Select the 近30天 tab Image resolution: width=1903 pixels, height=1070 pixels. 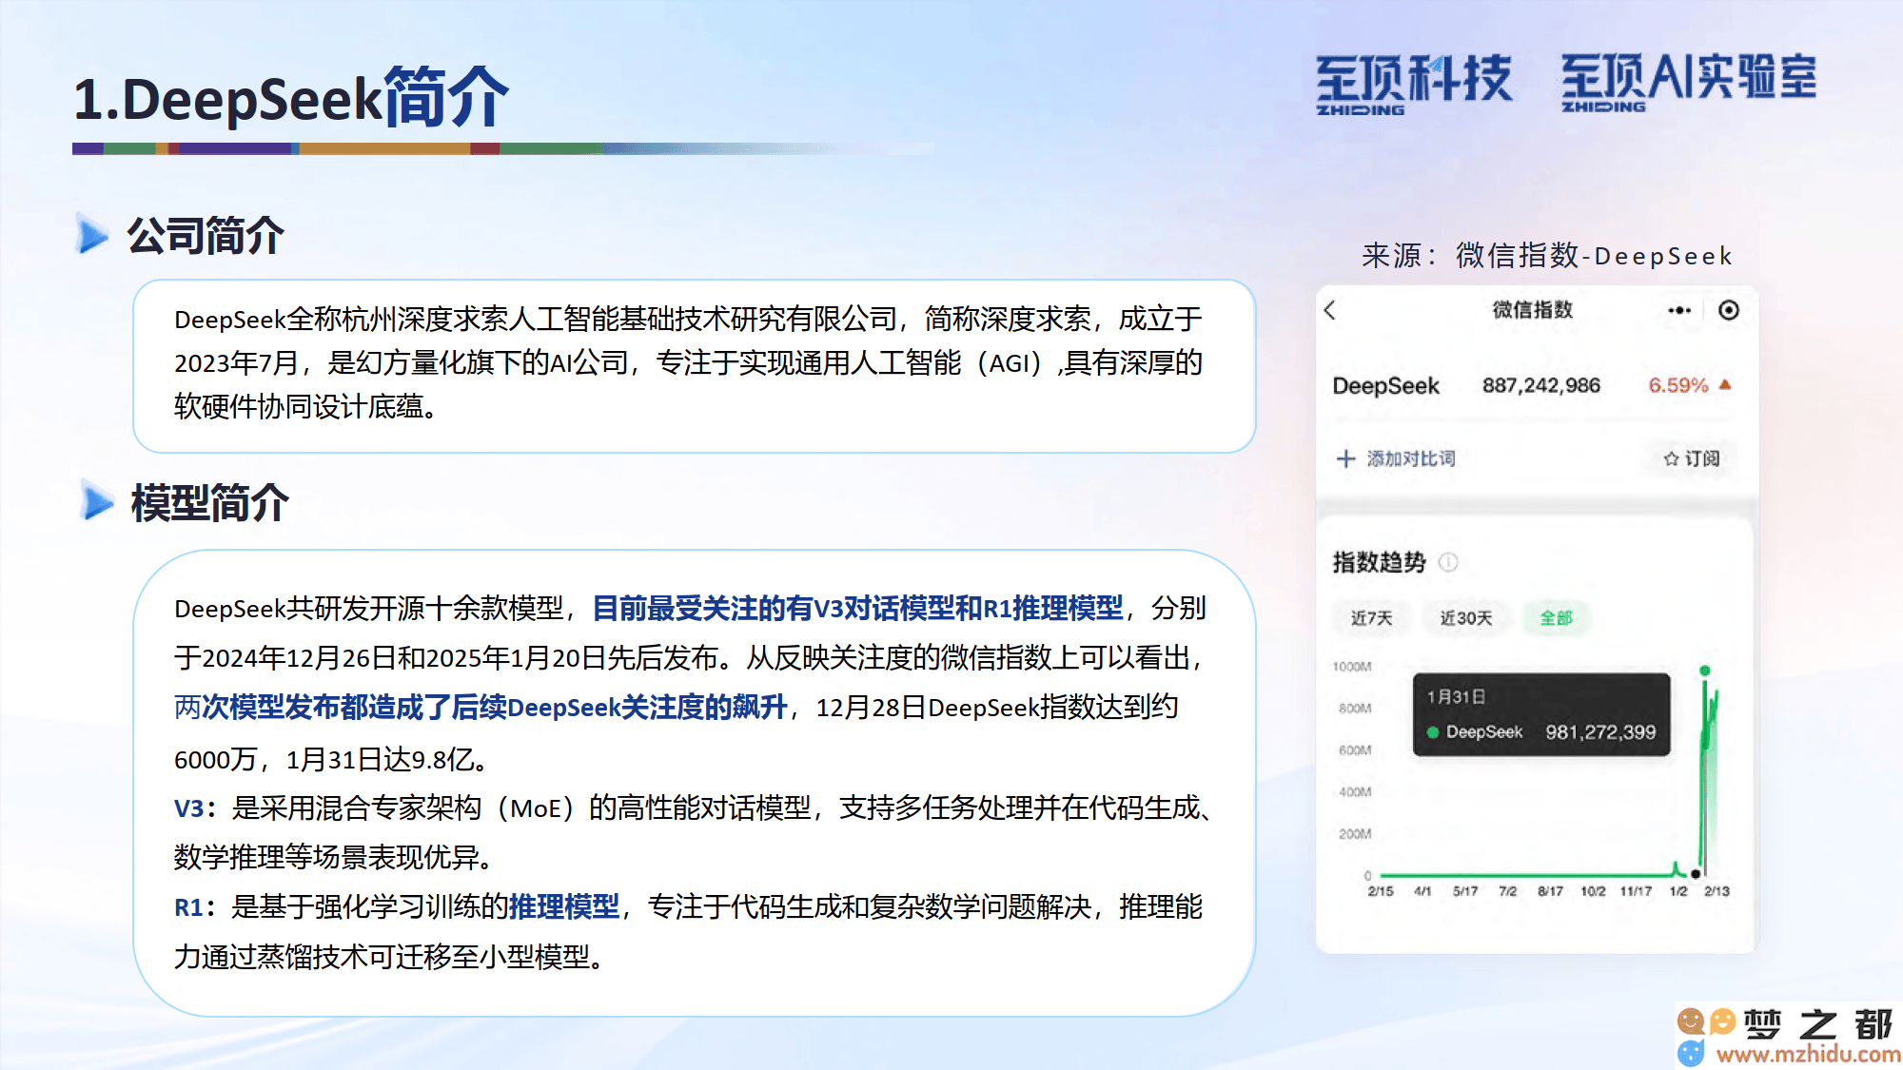[x=1465, y=618]
